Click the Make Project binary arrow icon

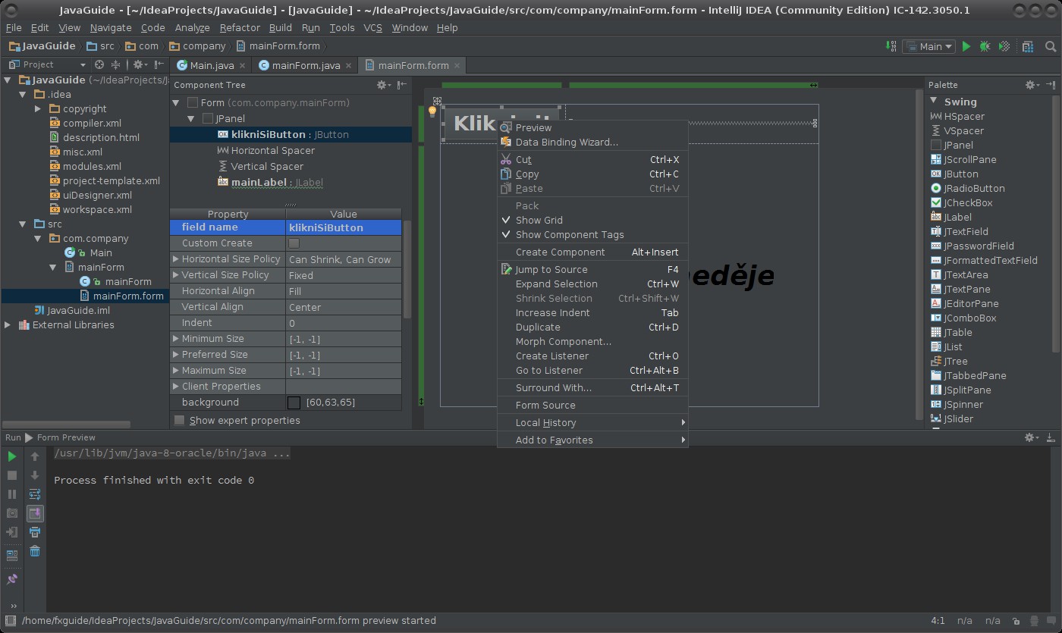(891, 46)
